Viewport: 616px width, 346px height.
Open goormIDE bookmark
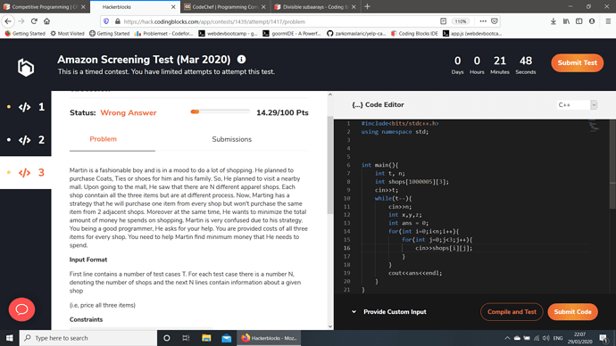point(292,33)
